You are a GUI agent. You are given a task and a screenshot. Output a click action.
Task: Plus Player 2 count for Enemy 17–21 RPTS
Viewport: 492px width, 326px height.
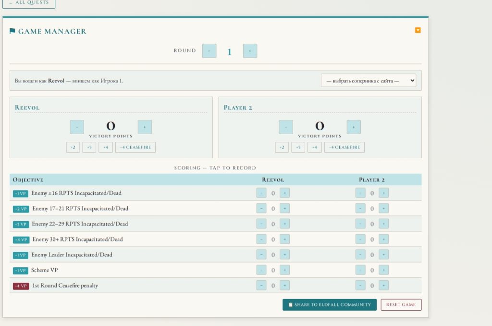pos(383,208)
